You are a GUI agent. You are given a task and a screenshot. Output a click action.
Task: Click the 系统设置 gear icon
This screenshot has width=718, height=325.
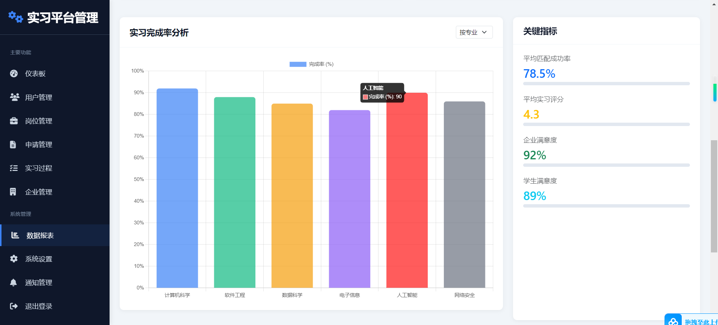coord(14,258)
